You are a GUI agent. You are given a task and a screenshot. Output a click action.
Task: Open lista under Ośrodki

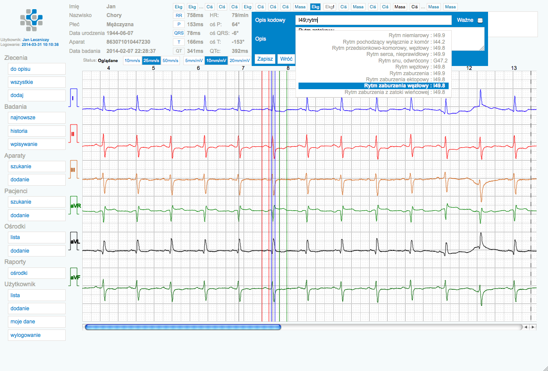(37, 237)
